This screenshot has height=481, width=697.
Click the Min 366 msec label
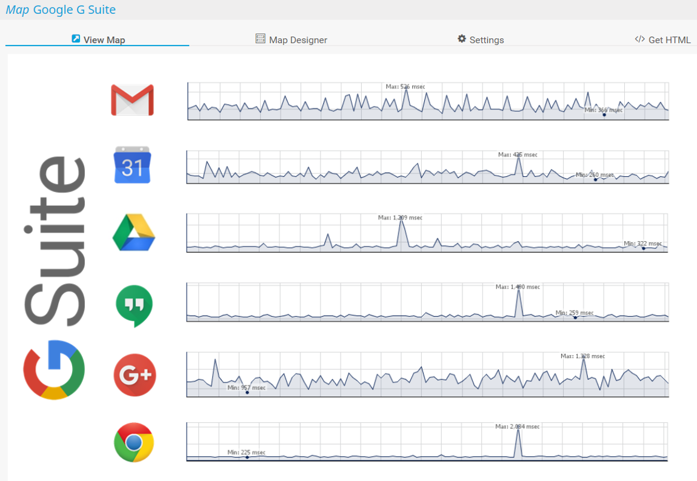point(604,110)
